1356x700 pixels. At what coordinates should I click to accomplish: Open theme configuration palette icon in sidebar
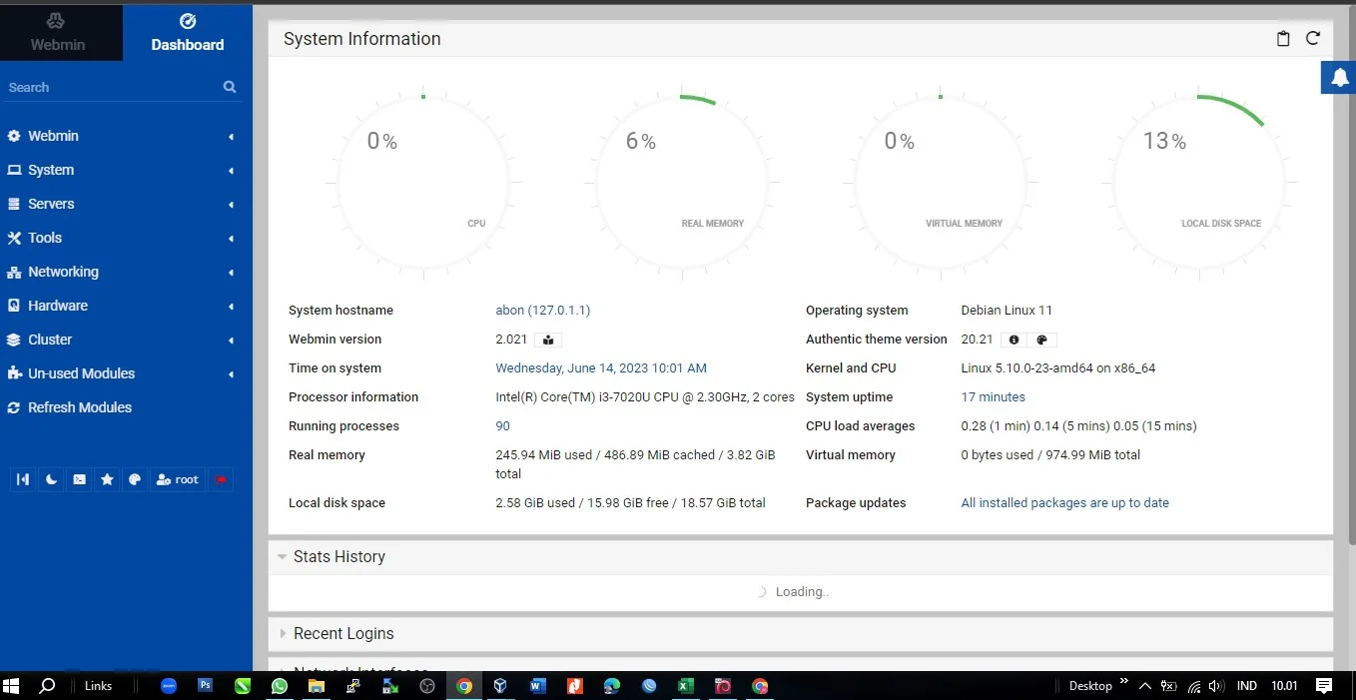coord(135,479)
